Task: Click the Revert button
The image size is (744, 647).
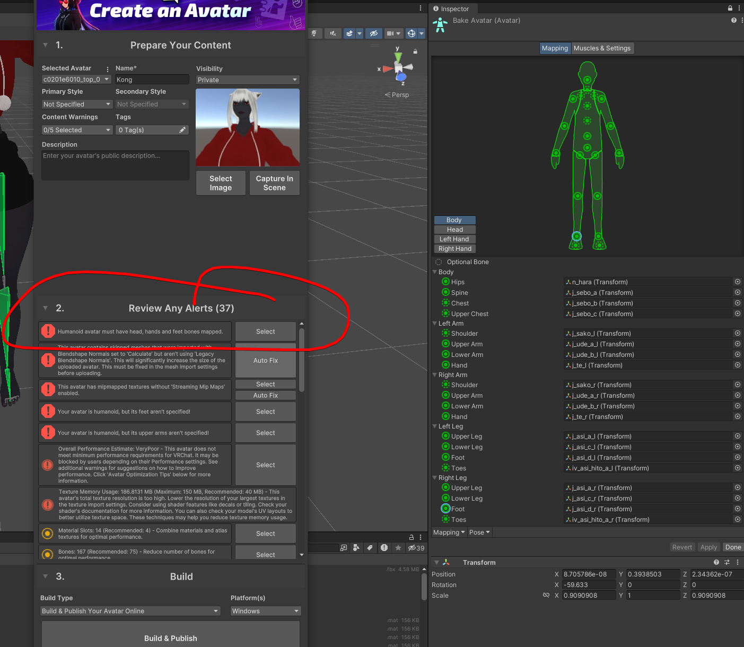Action: (682, 547)
